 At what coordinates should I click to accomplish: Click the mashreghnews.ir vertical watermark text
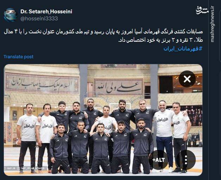pos(213,24)
